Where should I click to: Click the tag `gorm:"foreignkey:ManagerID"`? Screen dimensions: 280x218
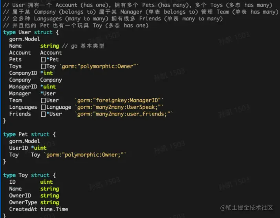(x=119, y=100)
